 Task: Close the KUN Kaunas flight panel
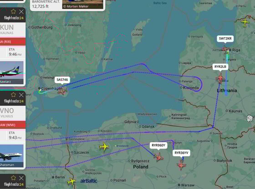21,11
